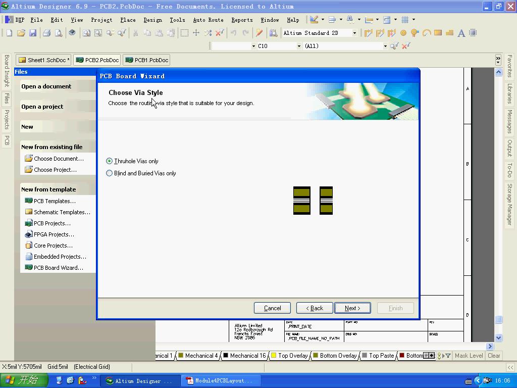Open the Altium Standard 2D view dropdown

pos(355,33)
